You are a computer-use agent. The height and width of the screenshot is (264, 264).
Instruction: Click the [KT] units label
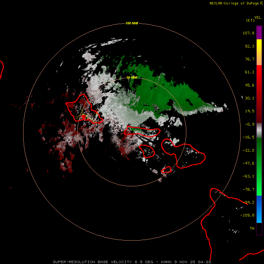(250, 20)
